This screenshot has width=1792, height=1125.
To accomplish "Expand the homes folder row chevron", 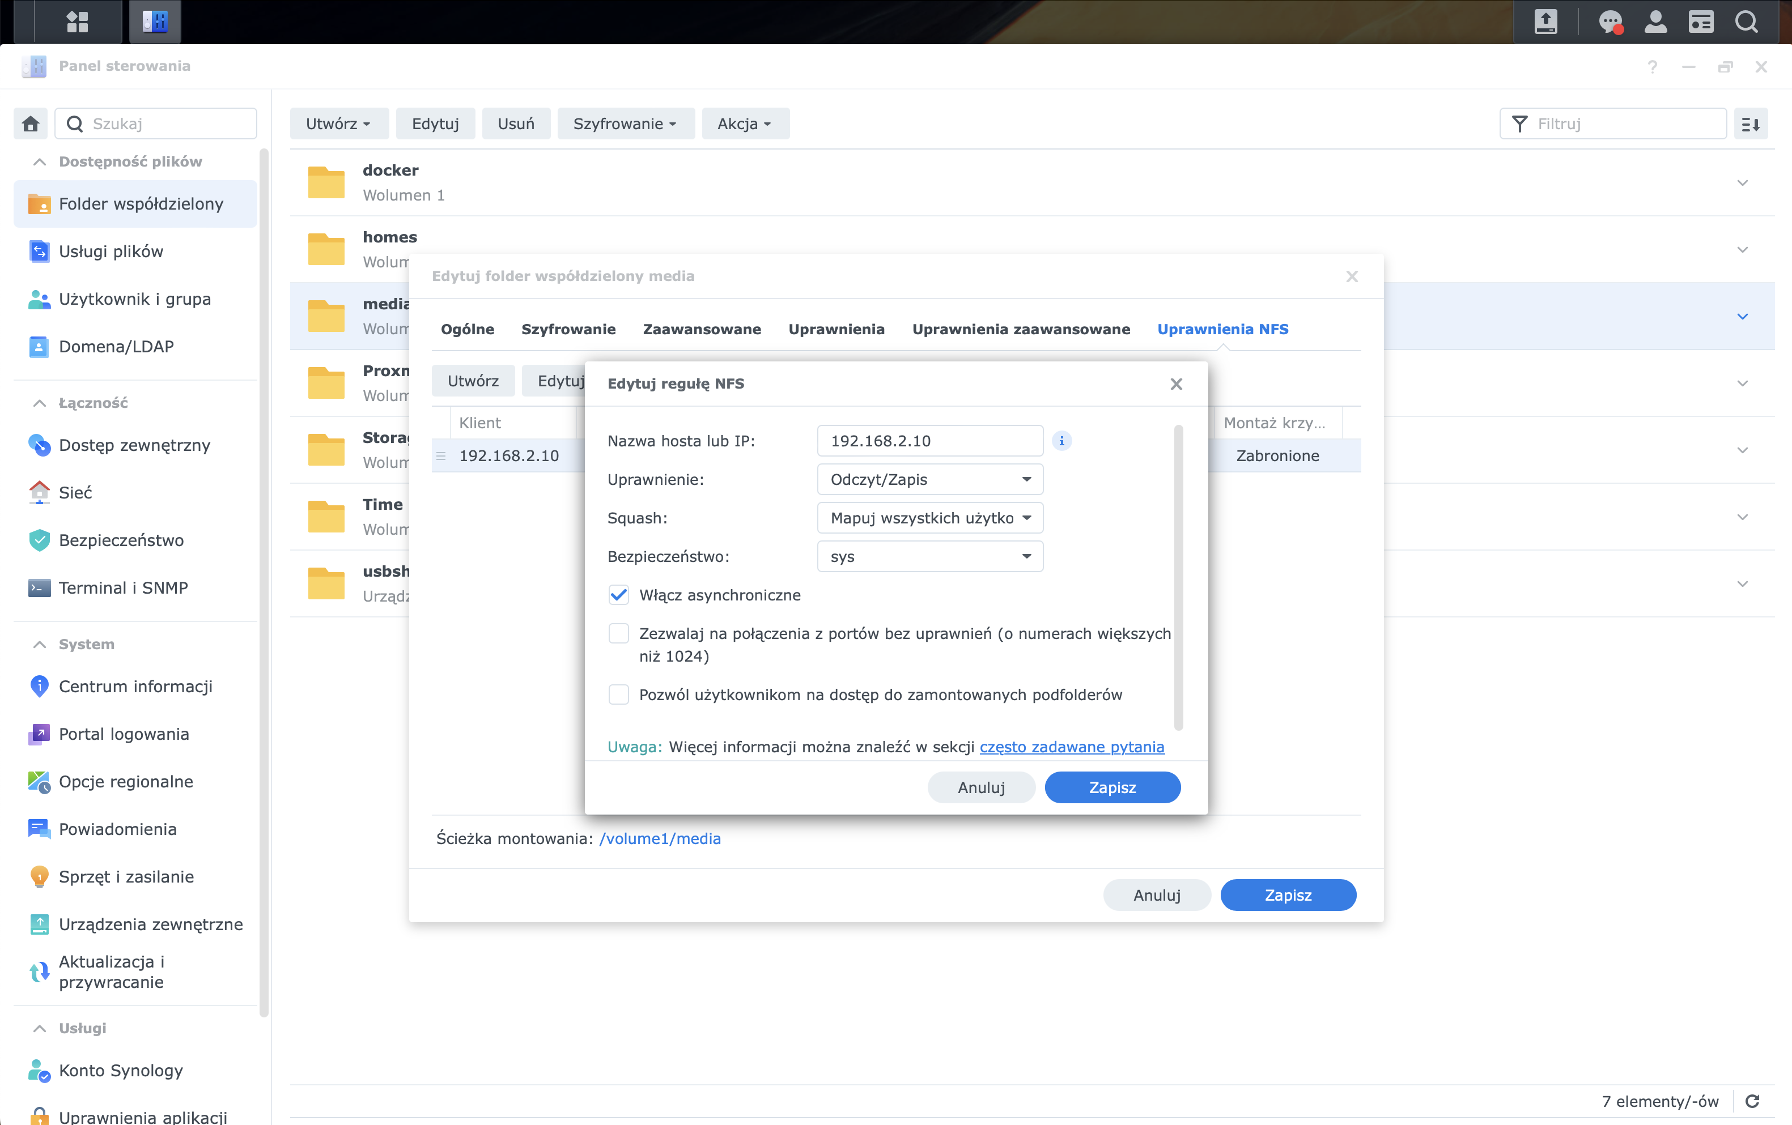I will pyautogui.click(x=1743, y=249).
